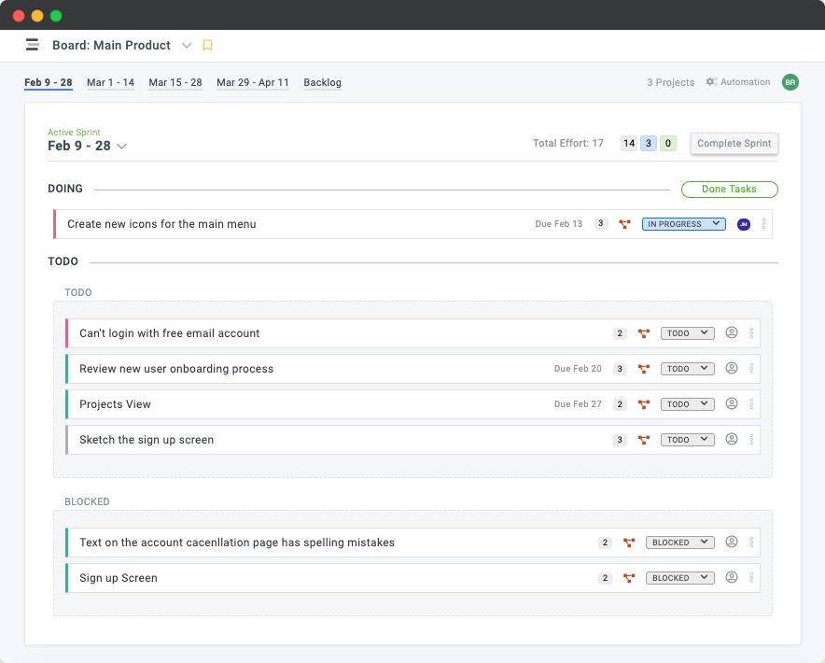
Task: Open the hamburger menu icon
Action: 33,45
